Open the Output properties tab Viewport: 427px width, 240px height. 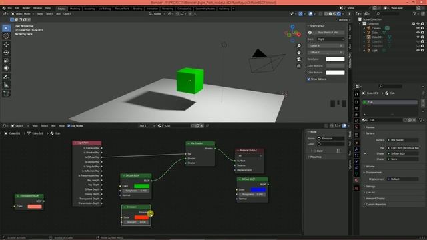coord(356,108)
